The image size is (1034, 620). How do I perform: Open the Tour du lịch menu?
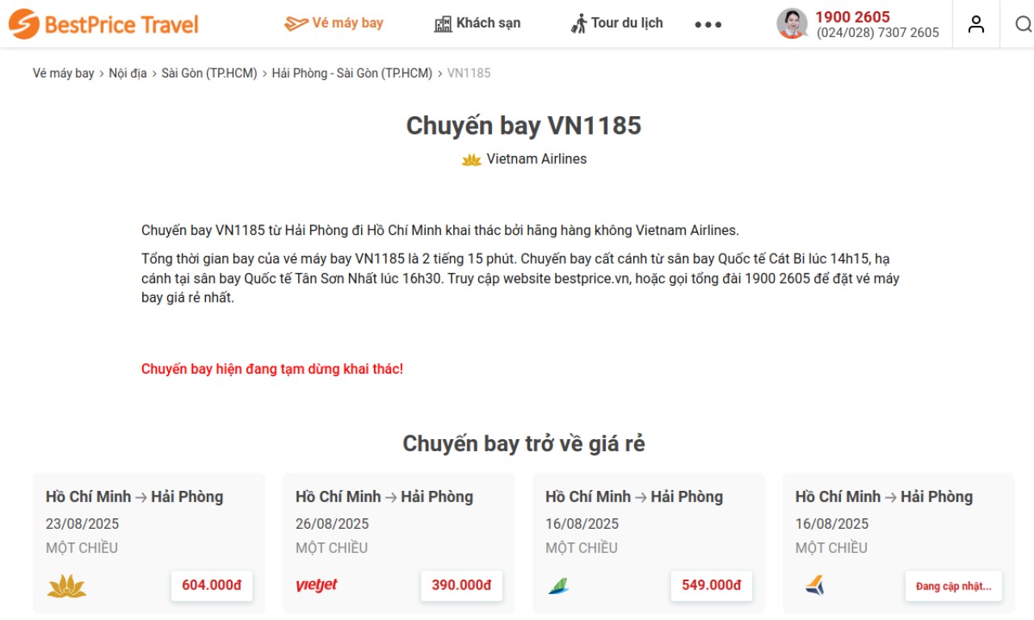[616, 23]
